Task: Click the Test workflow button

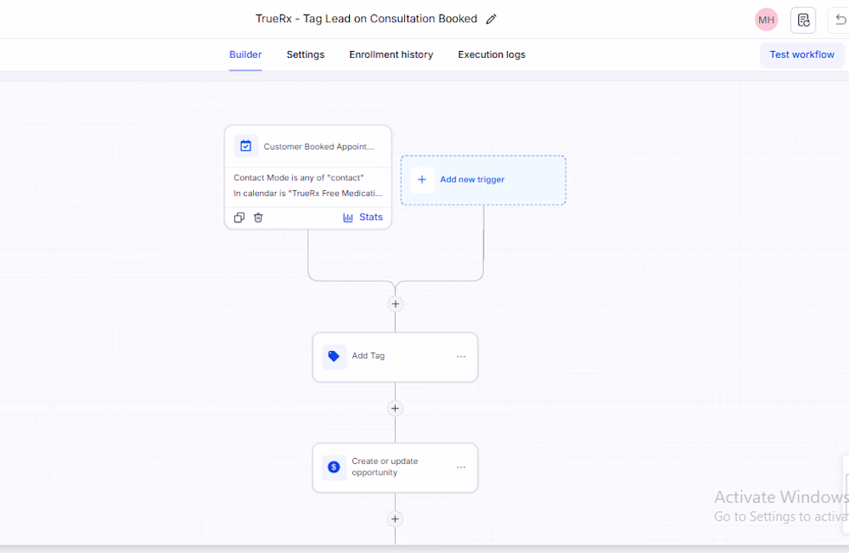Action: [802, 54]
